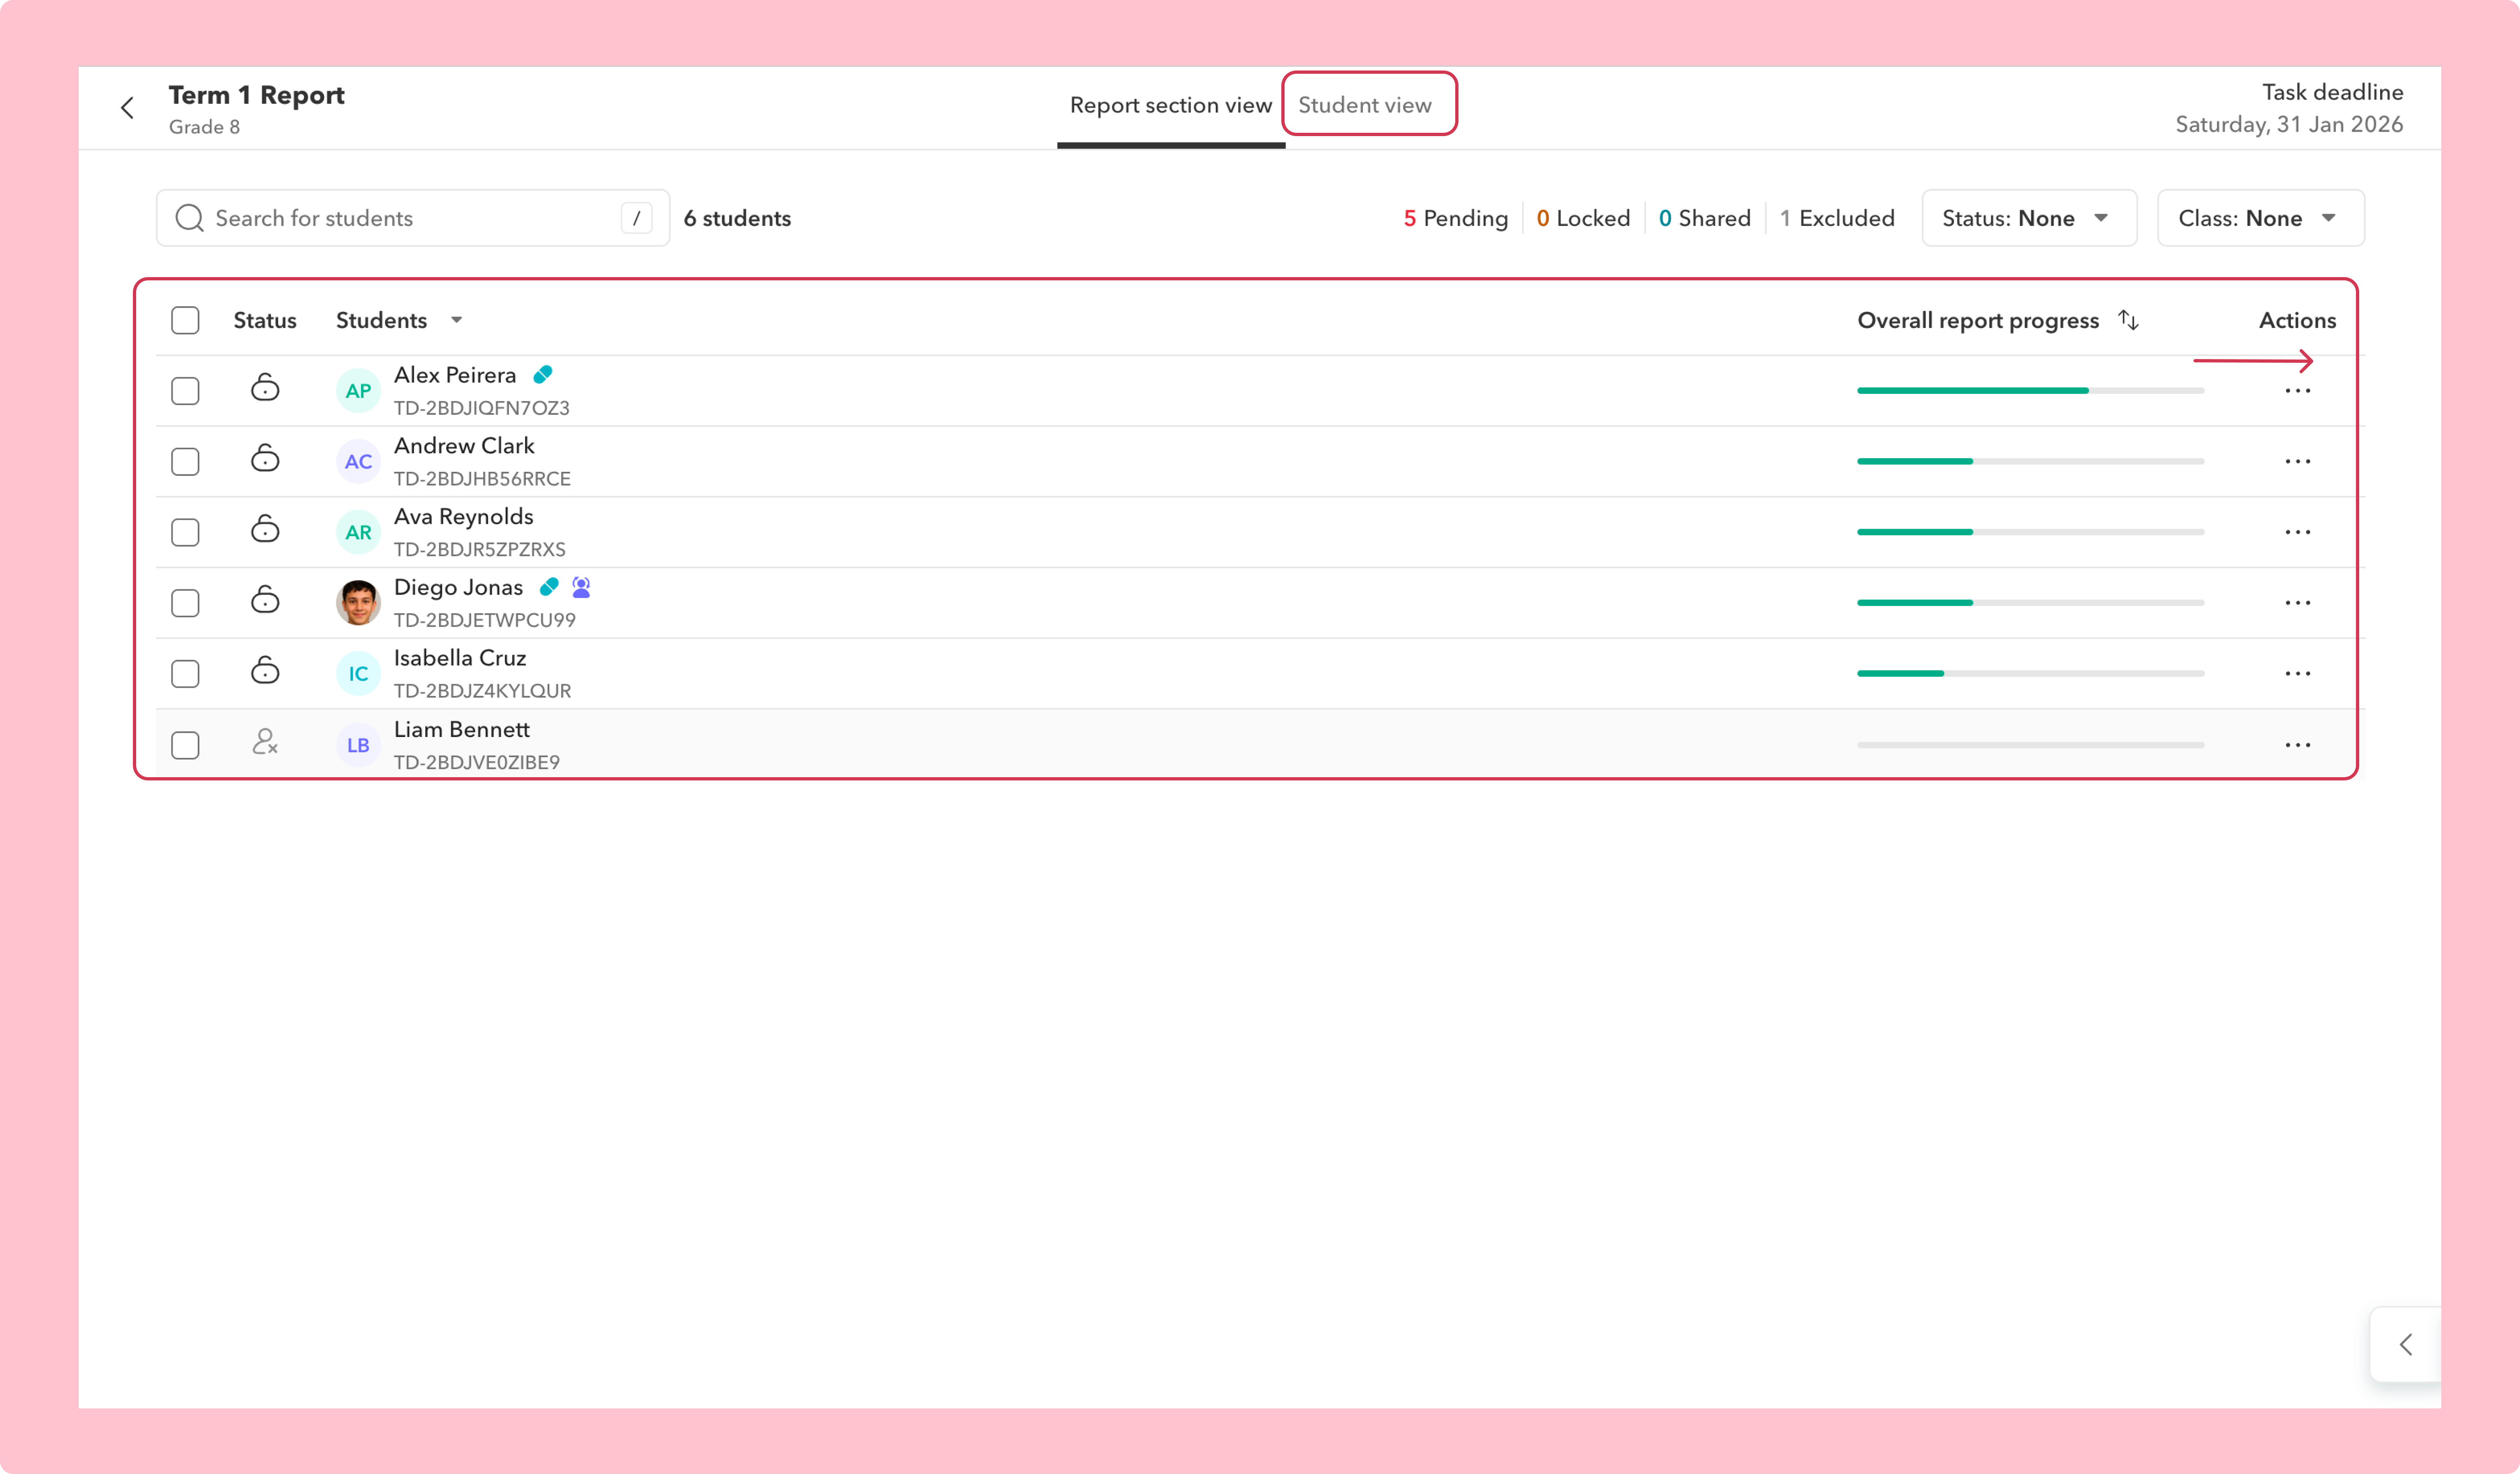Filter by 1 Excluded reports
This screenshot has width=2520, height=1474.
click(1837, 219)
